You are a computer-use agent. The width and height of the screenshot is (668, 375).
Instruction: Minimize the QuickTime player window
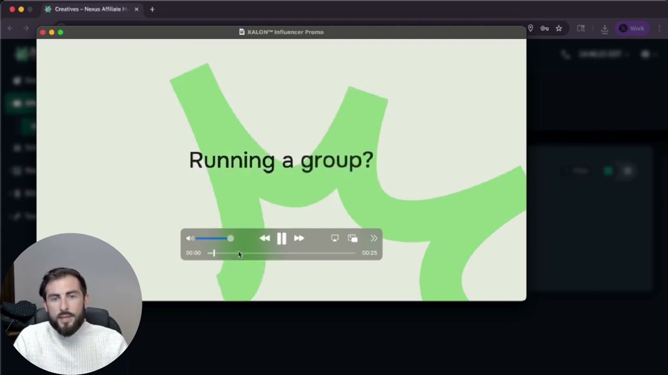pos(52,32)
